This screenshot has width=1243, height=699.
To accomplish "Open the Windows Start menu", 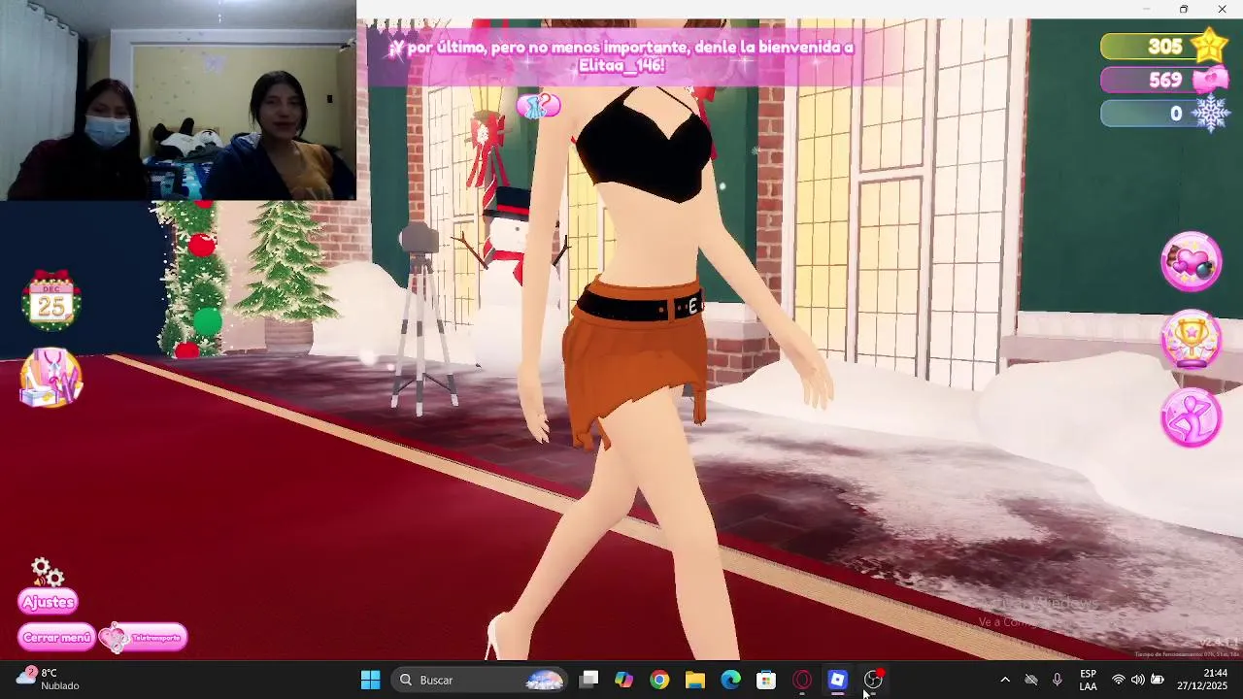I will coord(370,680).
